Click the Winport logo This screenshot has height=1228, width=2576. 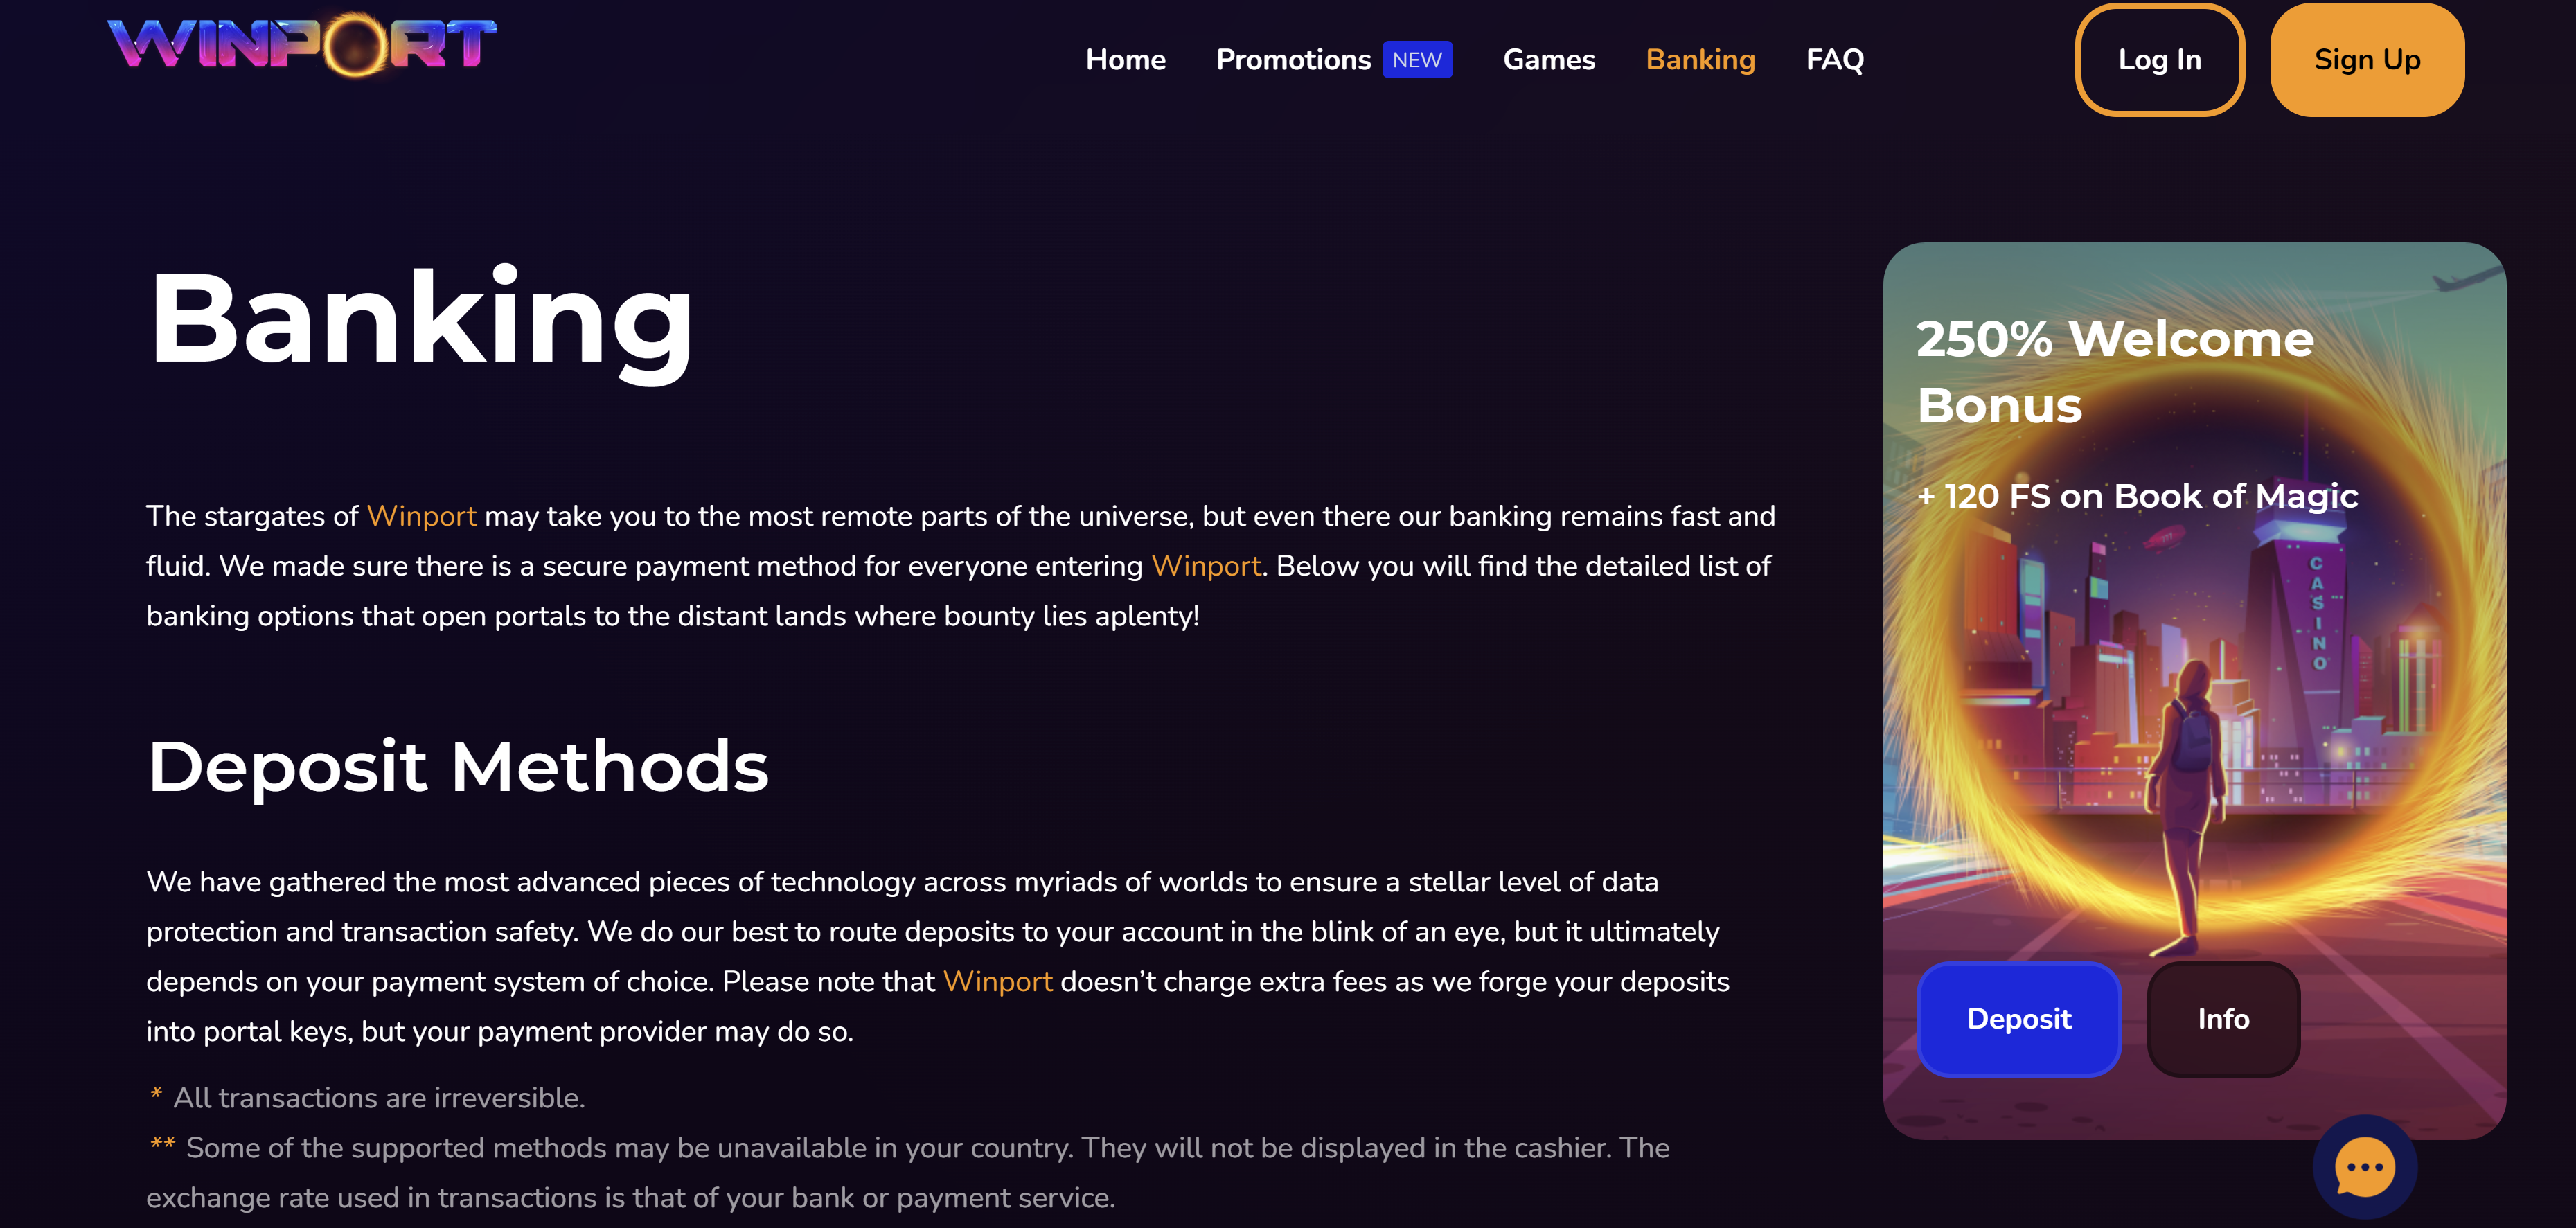(301, 45)
